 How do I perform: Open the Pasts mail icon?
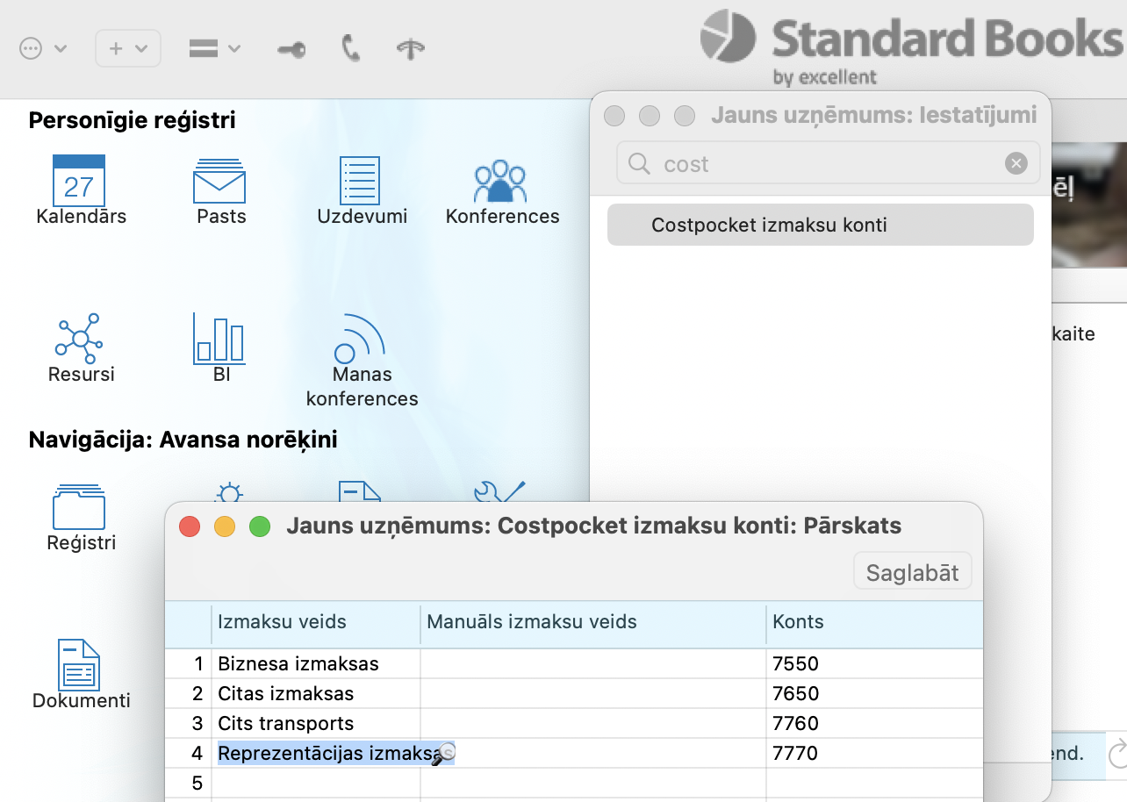(219, 182)
